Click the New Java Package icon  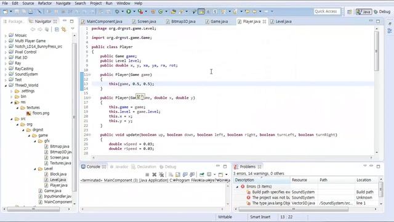[x=153, y=12]
